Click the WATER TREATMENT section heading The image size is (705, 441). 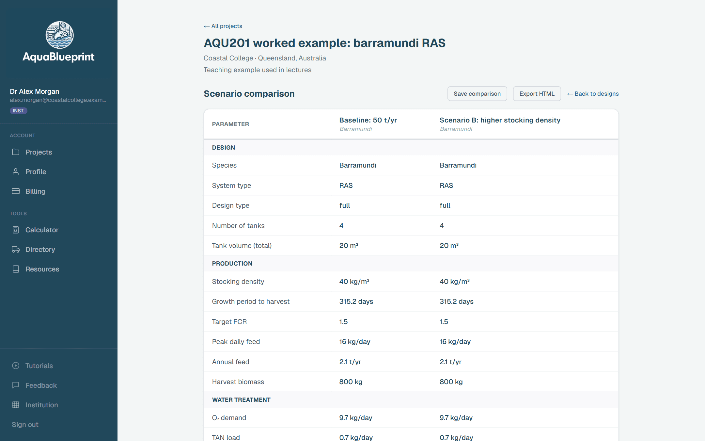(x=241, y=400)
